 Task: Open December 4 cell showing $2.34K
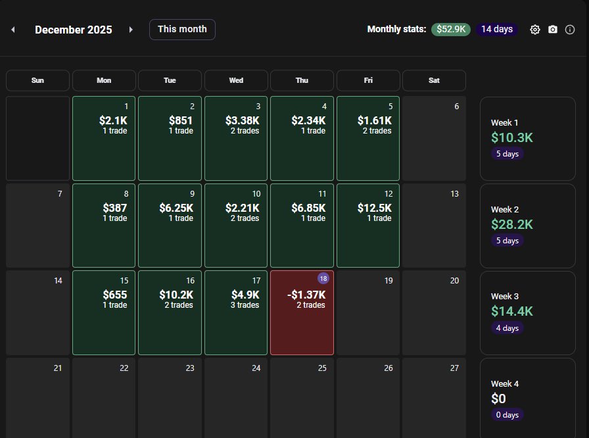tap(302, 138)
